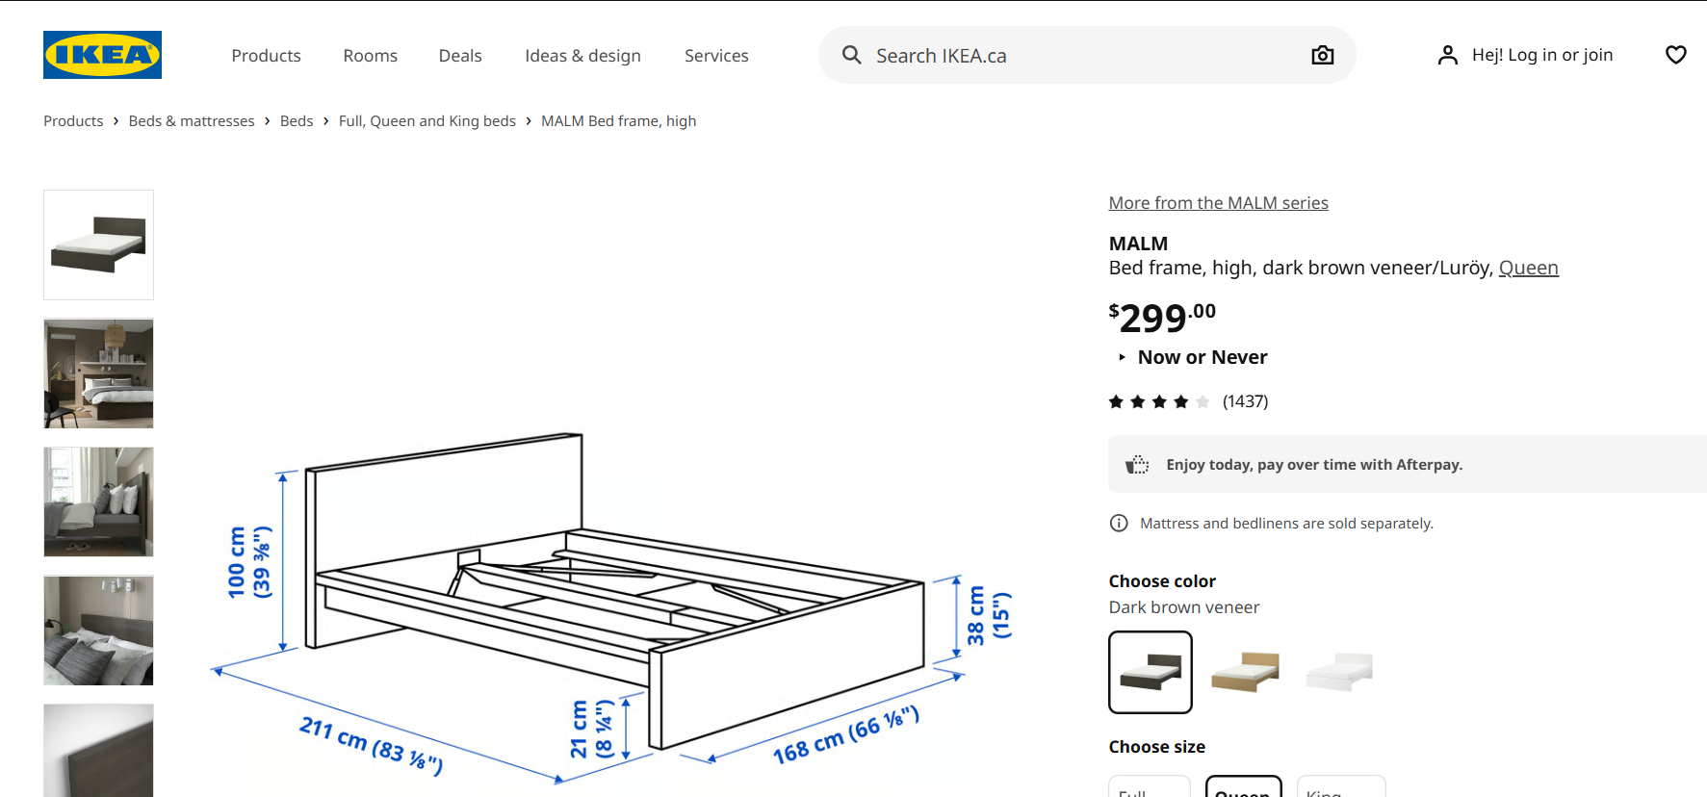This screenshot has height=797, width=1707.
Task: View the headboard close-up thumbnail
Action: coord(98,751)
